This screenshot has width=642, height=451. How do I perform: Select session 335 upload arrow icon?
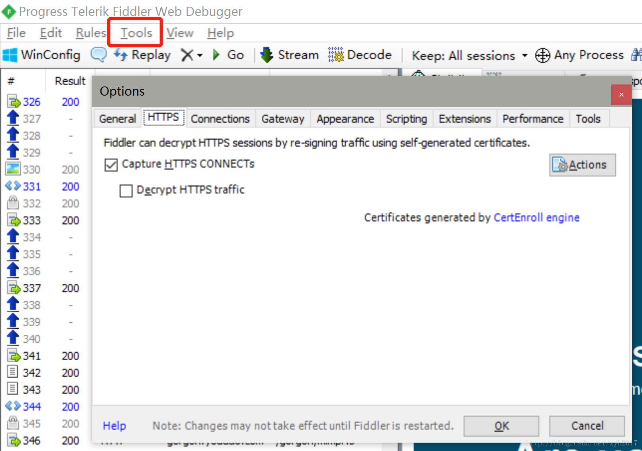click(x=13, y=254)
